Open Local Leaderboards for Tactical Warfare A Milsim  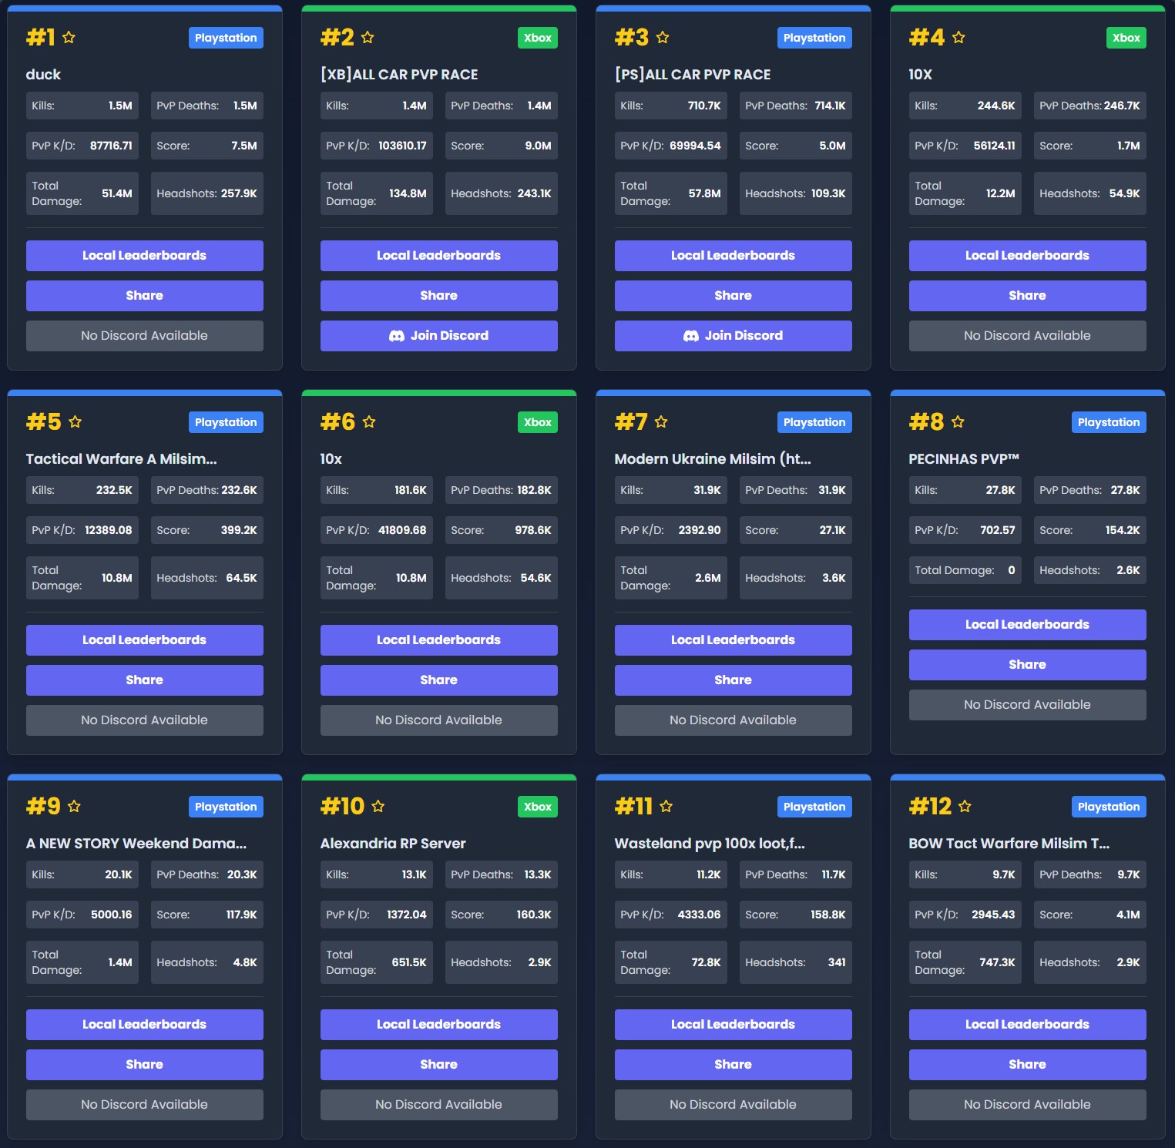tap(145, 640)
